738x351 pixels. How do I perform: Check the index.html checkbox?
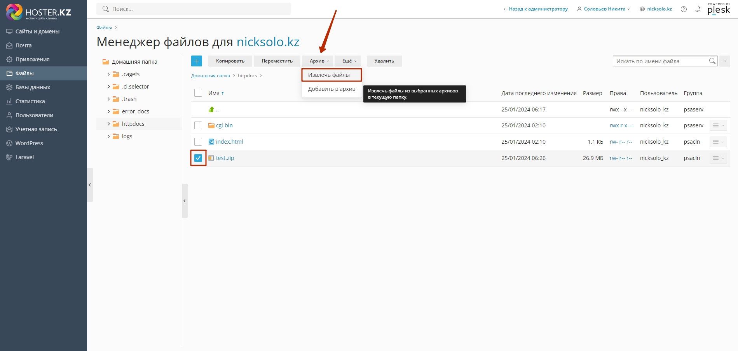tap(198, 142)
